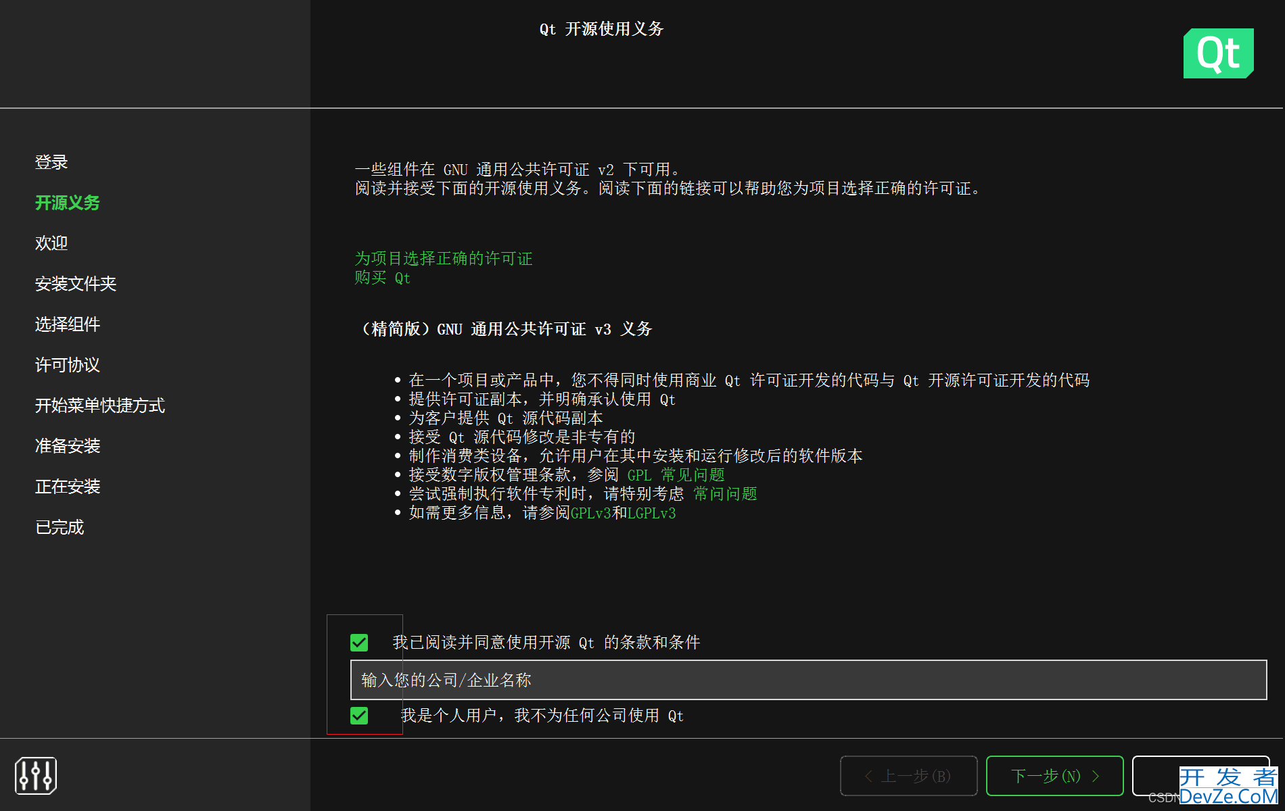The height and width of the screenshot is (811, 1285).
Task: Select the 选择组件 step in sidebar
Action: pyautogui.click(x=68, y=324)
